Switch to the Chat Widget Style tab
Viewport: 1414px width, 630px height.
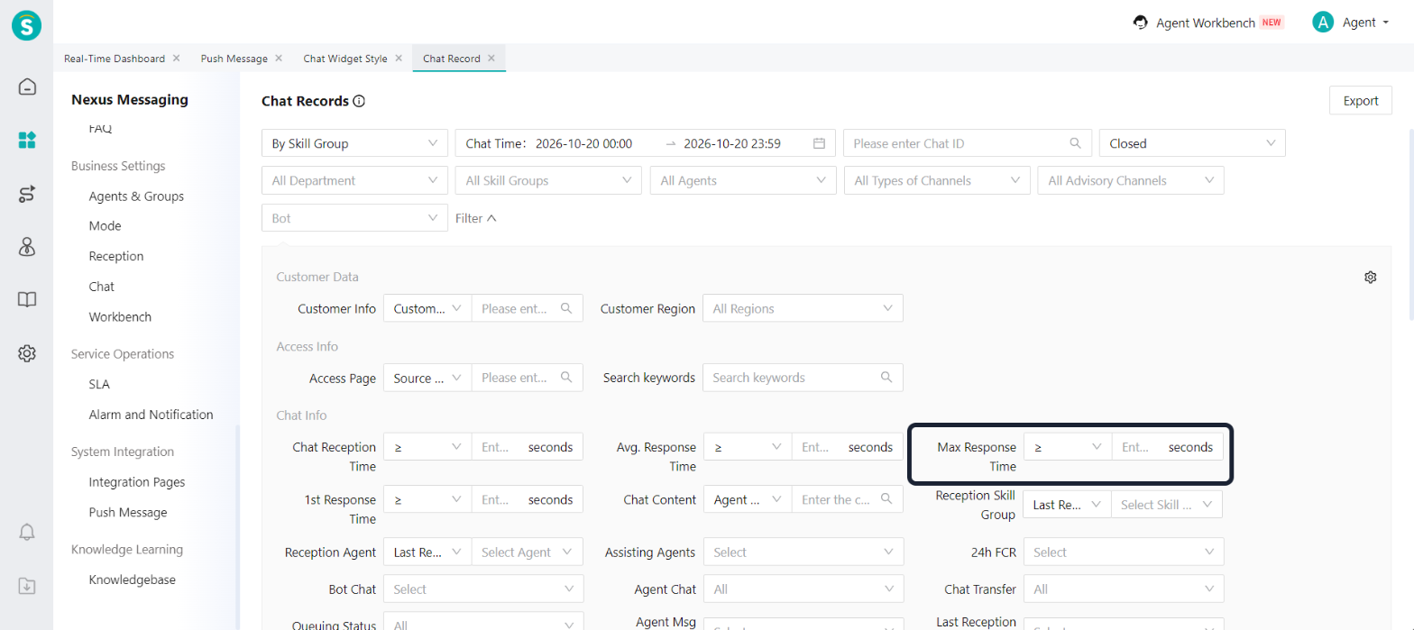[345, 58]
